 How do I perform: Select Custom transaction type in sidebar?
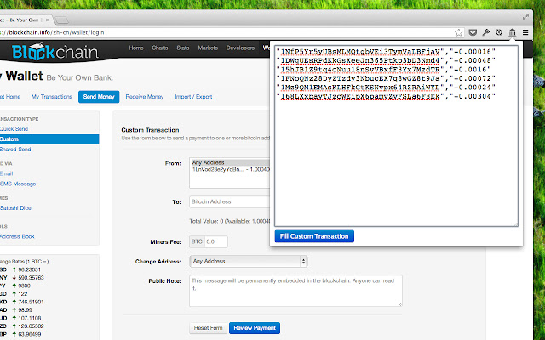click(49, 139)
